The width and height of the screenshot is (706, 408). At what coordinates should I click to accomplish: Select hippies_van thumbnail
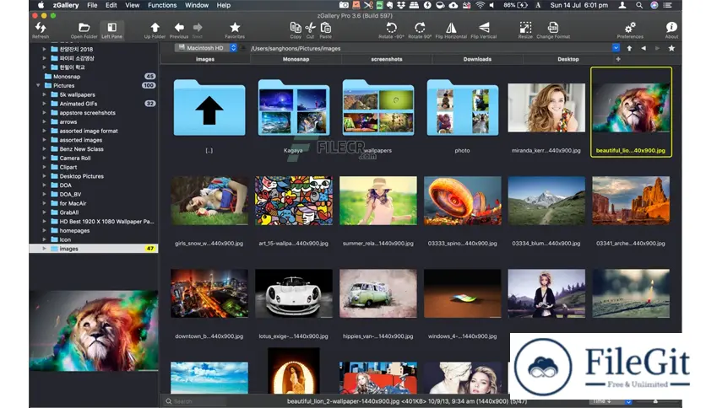click(x=378, y=293)
